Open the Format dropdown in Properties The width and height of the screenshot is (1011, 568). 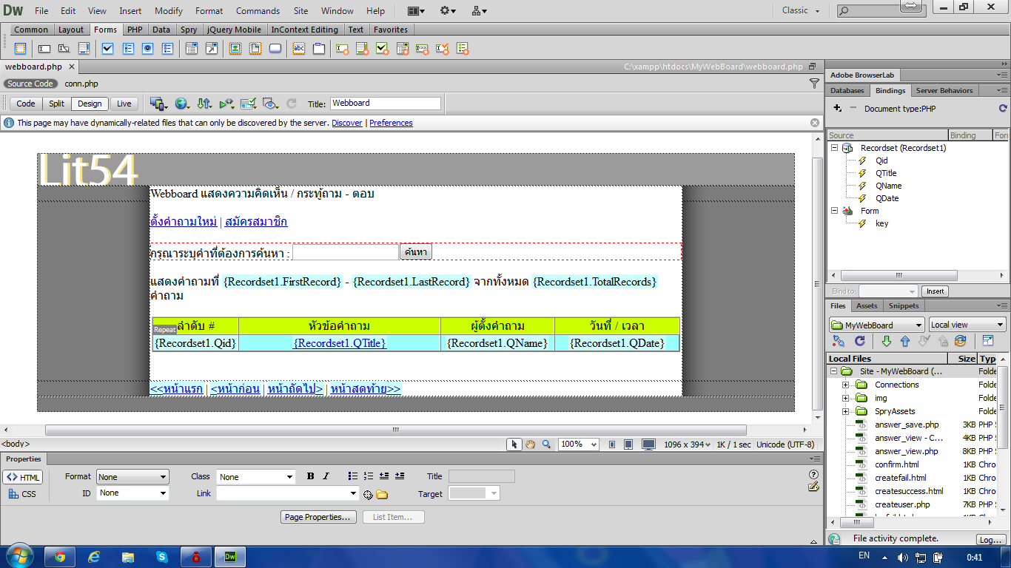coord(132,477)
